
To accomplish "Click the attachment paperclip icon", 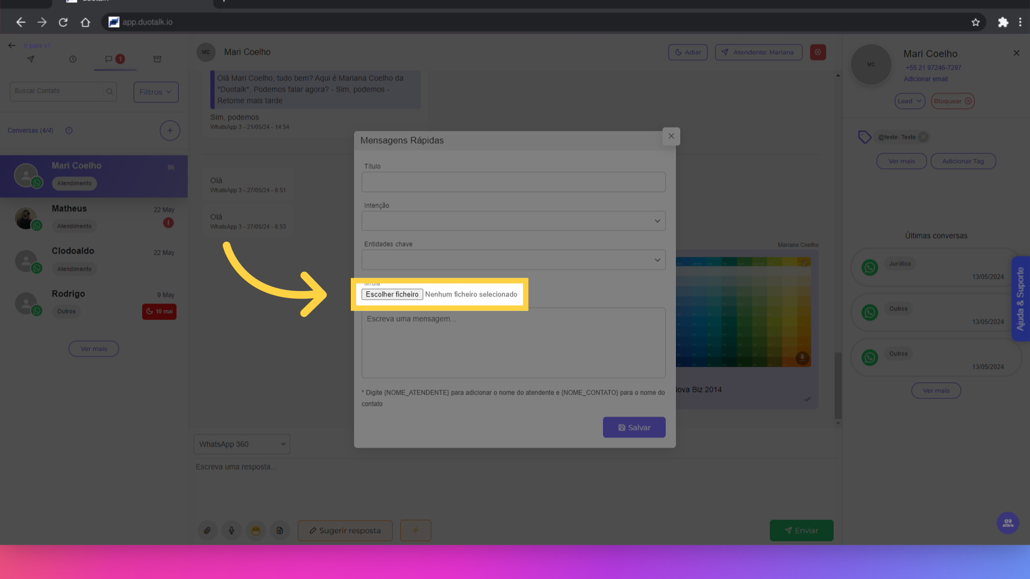I will [207, 530].
